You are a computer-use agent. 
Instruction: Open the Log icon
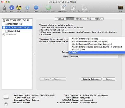pos(121,8)
